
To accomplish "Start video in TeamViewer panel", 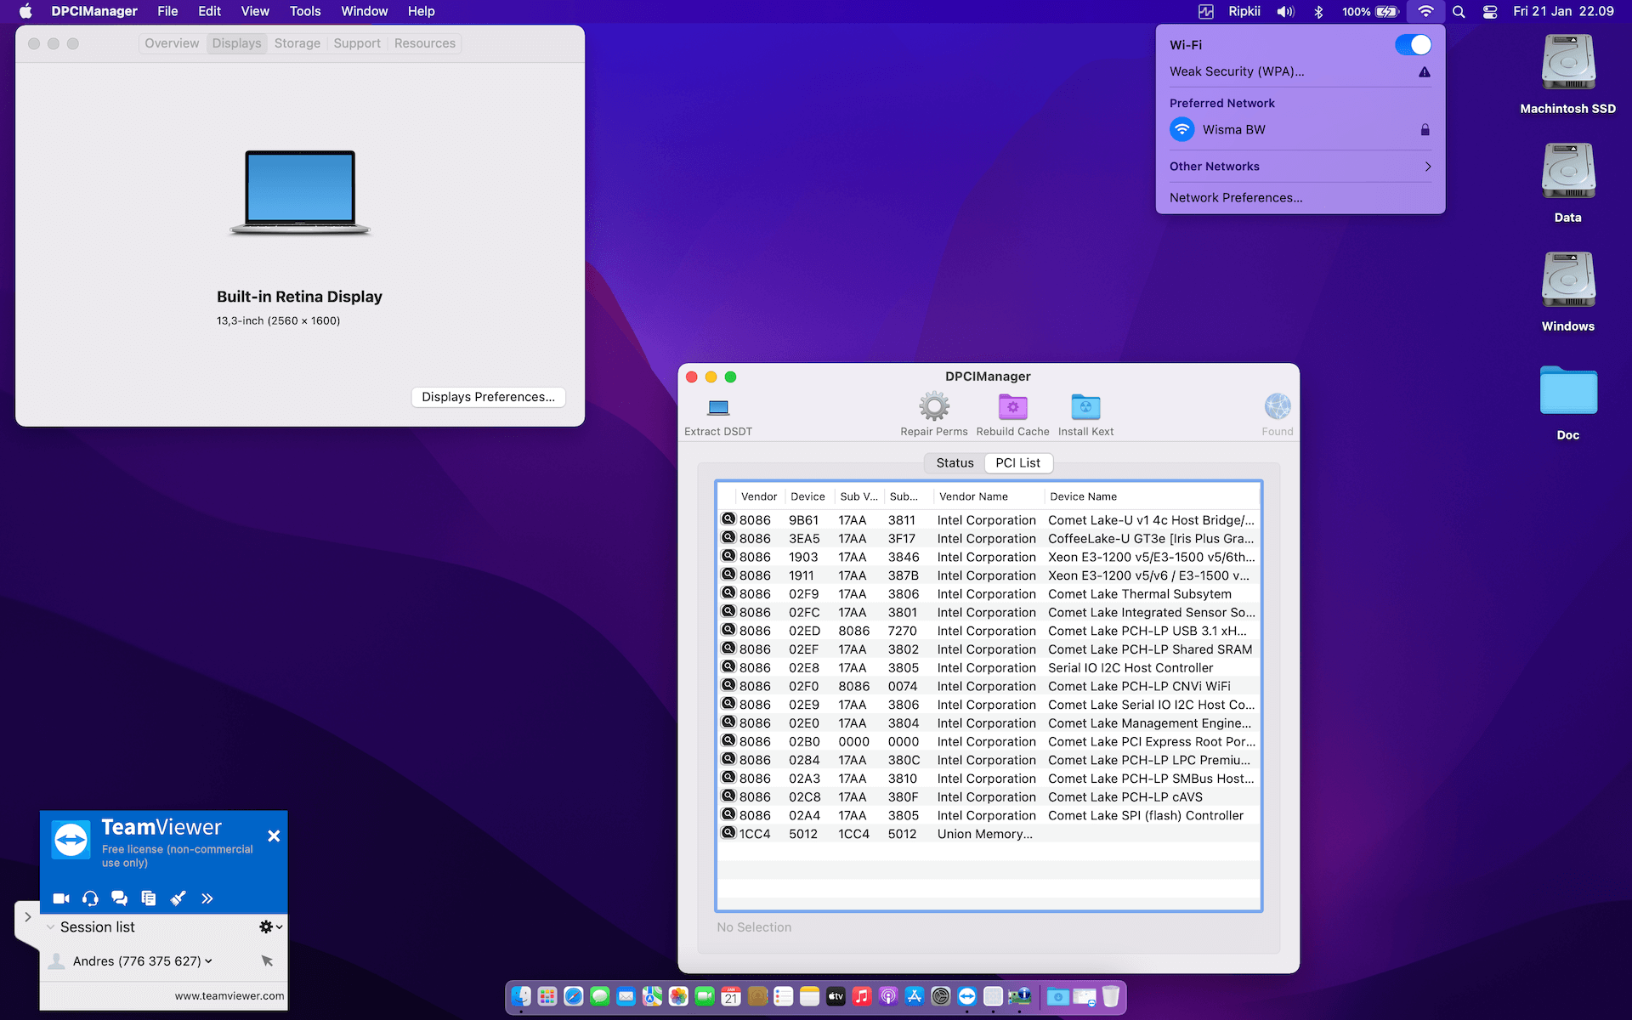I will click(x=61, y=898).
